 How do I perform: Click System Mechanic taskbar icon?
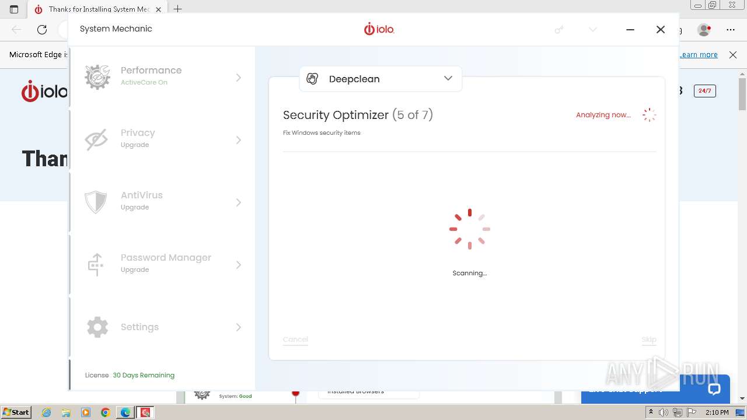click(145, 412)
